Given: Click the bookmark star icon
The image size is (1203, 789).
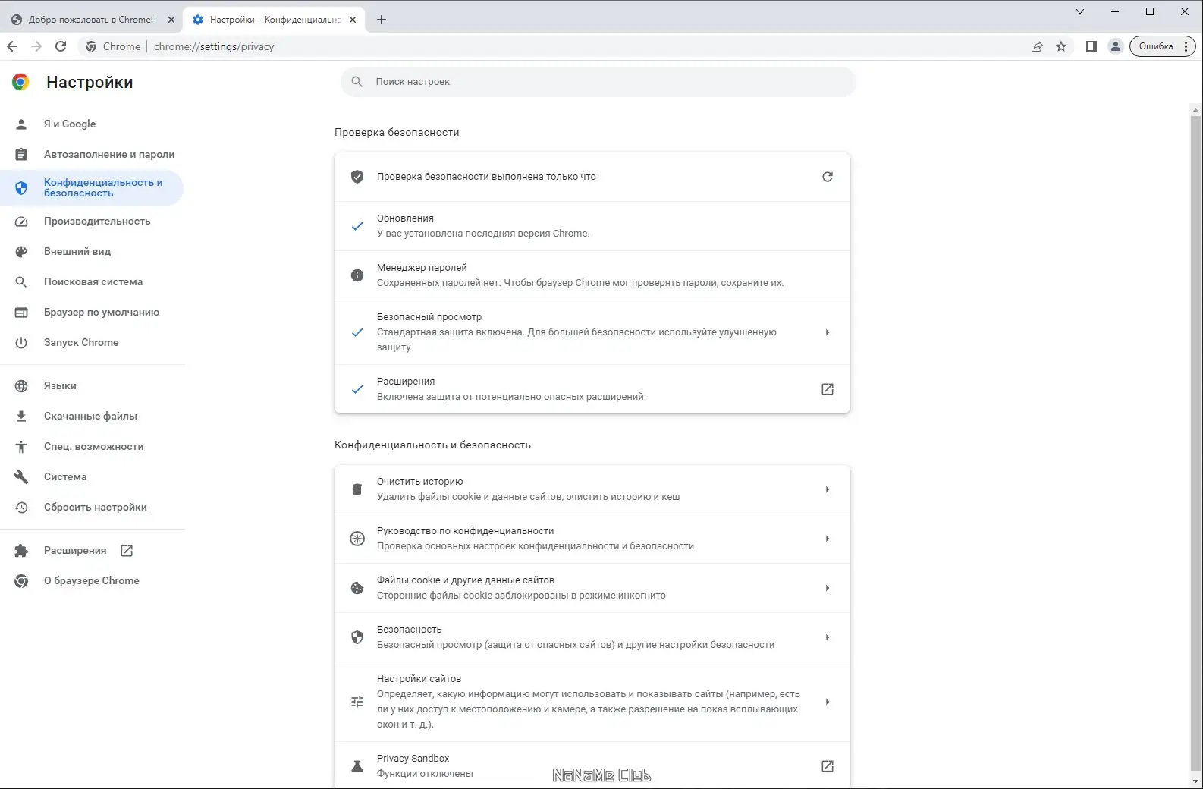Looking at the screenshot, I should [x=1061, y=46].
